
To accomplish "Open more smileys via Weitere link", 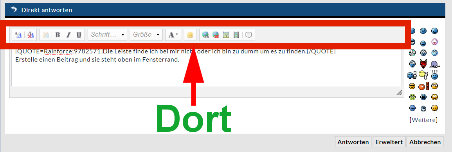I will pos(423,120).
